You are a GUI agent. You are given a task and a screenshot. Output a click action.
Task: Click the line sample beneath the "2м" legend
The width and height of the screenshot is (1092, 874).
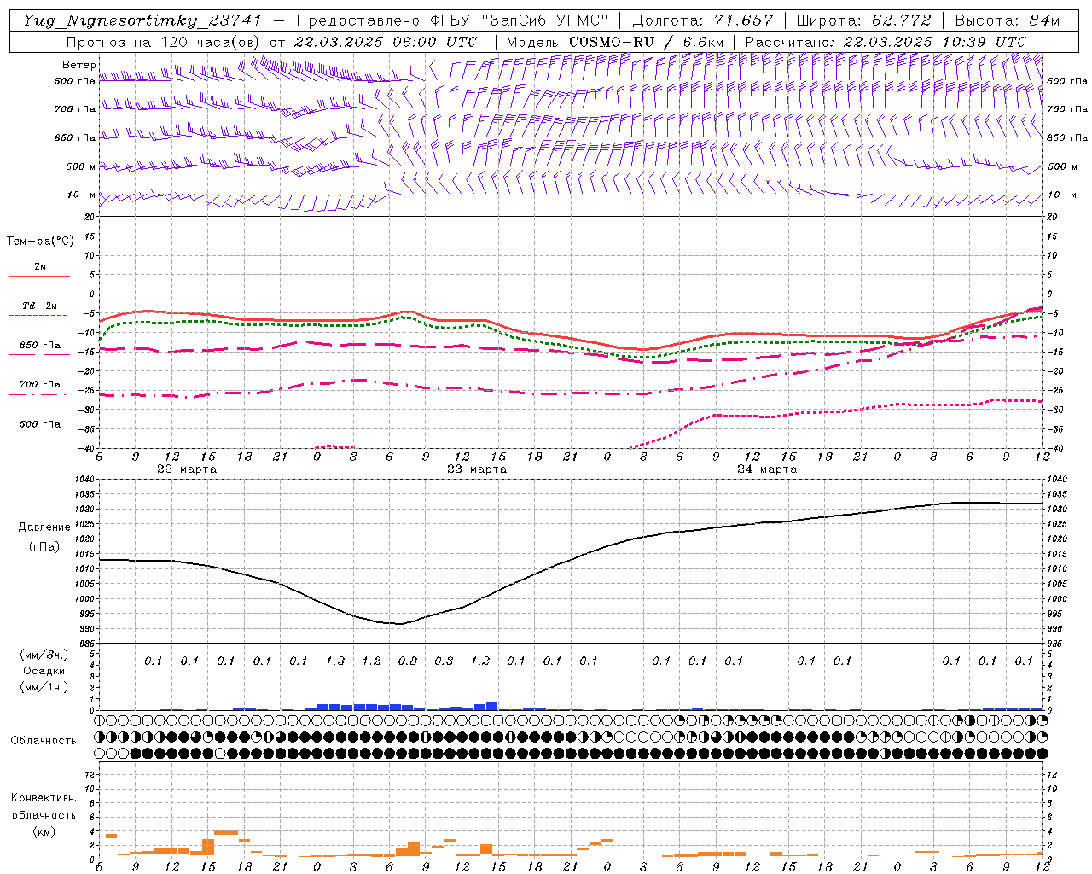click(x=39, y=277)
